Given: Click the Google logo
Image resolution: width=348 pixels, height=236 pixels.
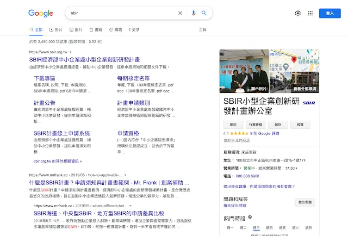Looking at the screenshot, I should tap(41, 13).
